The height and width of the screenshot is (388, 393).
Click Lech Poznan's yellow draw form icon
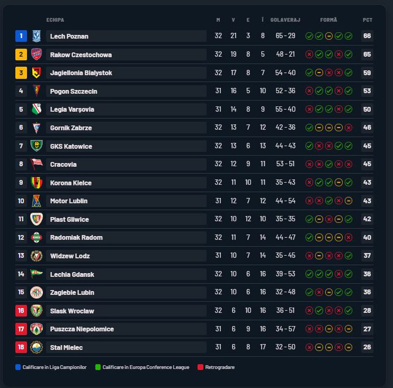tap(328, 36)
